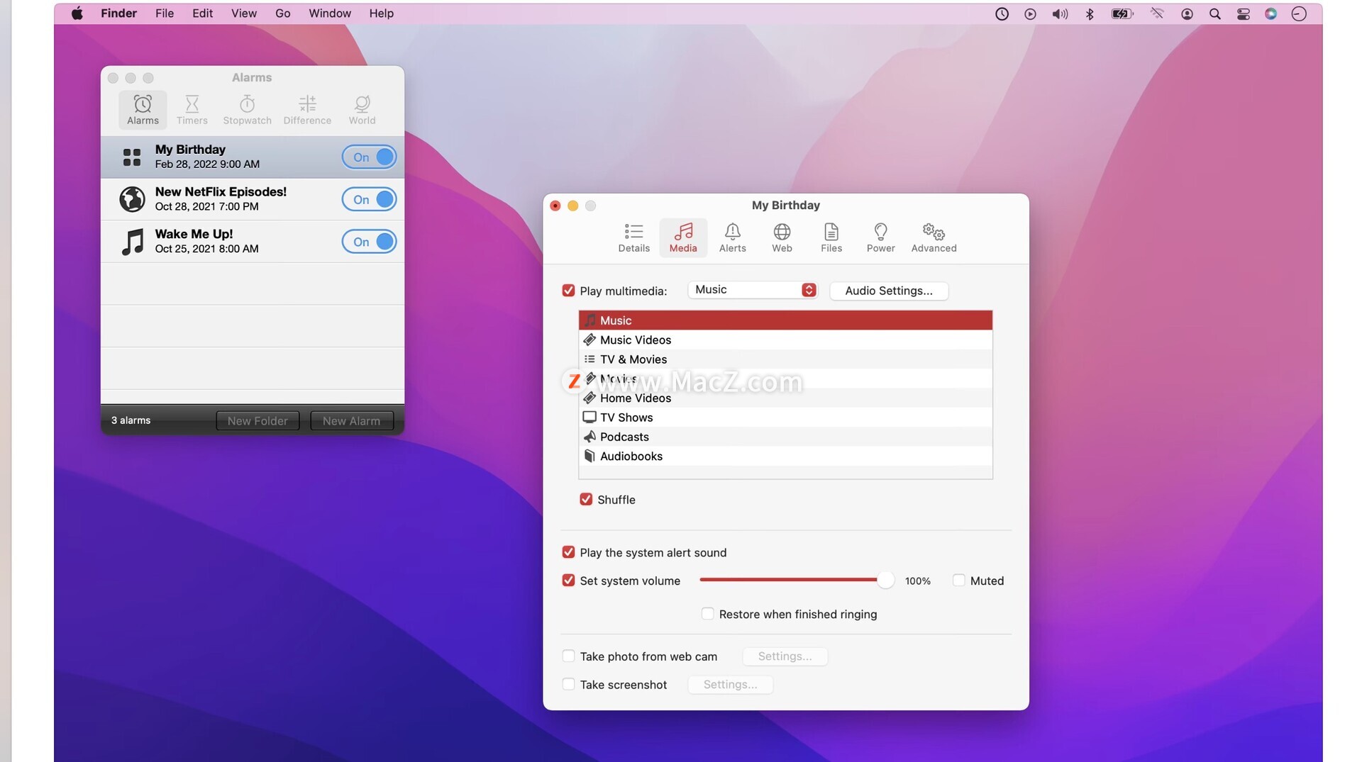This screenshot has width=1362, height=762.
Task: Select Music in the media list
Action: point(785,320)
